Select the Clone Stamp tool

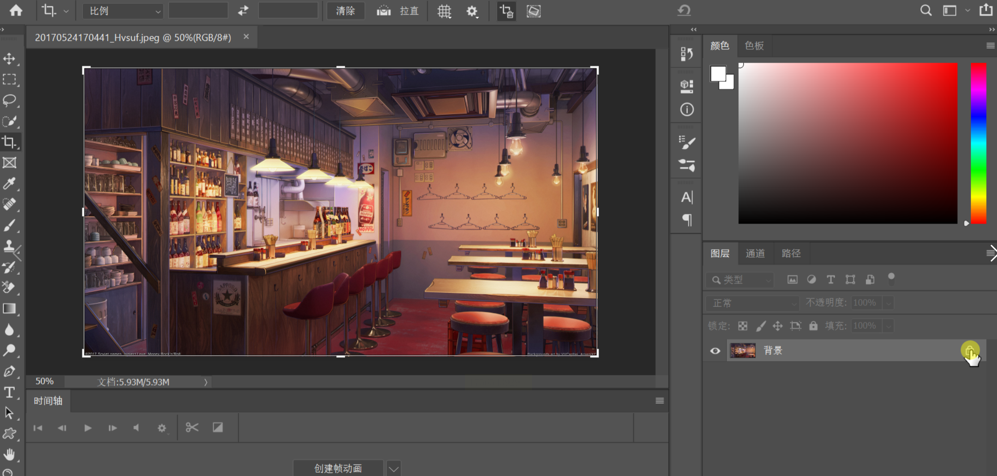tap(9, 246)
